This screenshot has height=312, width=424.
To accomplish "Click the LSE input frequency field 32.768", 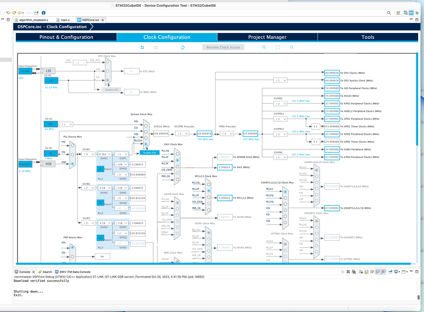I will [x=25, y=71].
